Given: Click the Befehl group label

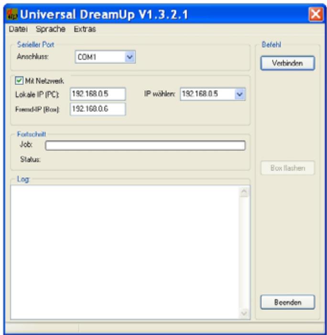Looking at the screenshot, I should pyautogui.click(x=272, y=44).
